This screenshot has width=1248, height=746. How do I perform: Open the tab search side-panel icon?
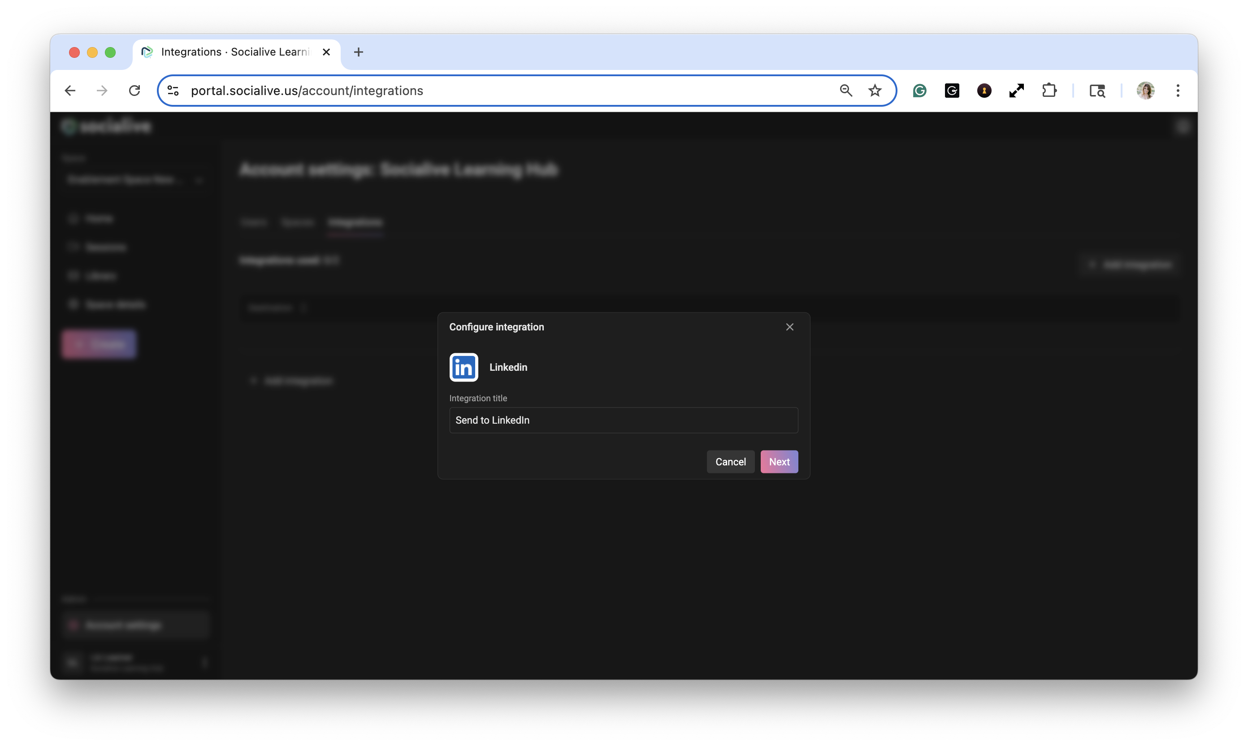tap(1097, 91)
